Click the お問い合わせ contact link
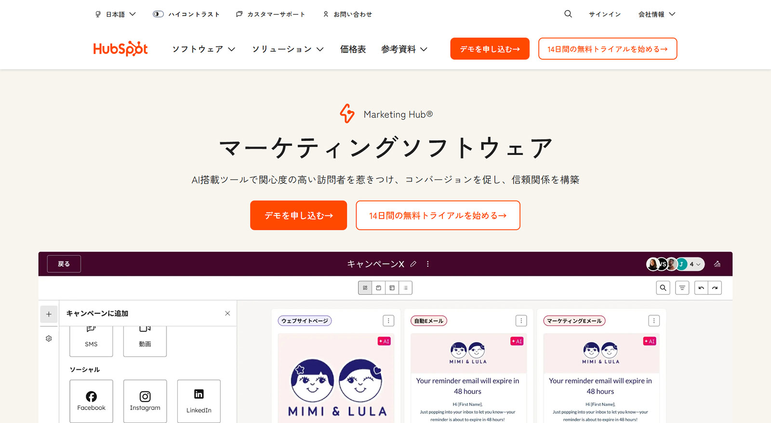 tap(347, 14)
